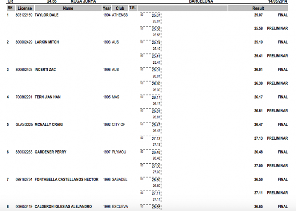Viewport: 296px width, 211px height.
Task: Click license number 800602429
Action: coord(24,42)
